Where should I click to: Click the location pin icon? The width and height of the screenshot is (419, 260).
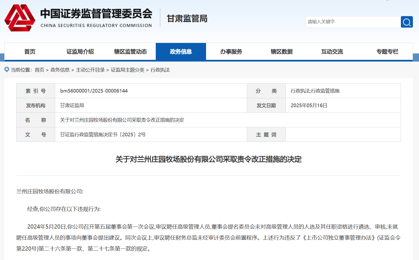7,70
